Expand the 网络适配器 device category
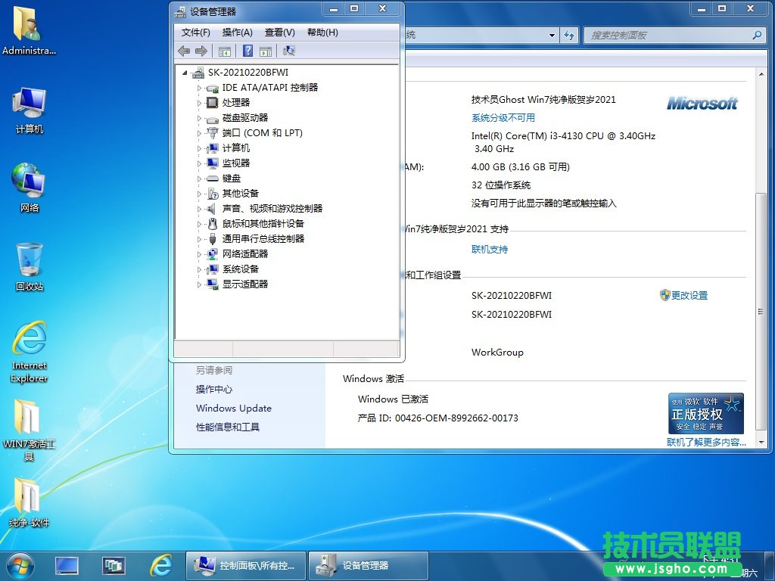This screenshot has width=775, height=581. click(x=200, y=254)
